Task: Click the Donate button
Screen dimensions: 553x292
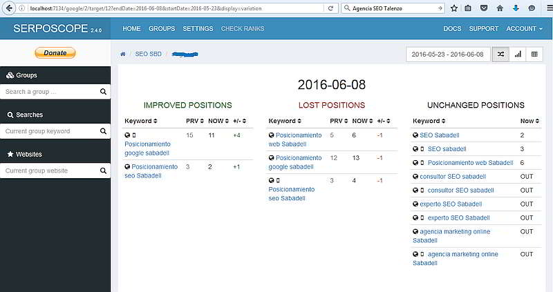Action: [x=55, y=53]
